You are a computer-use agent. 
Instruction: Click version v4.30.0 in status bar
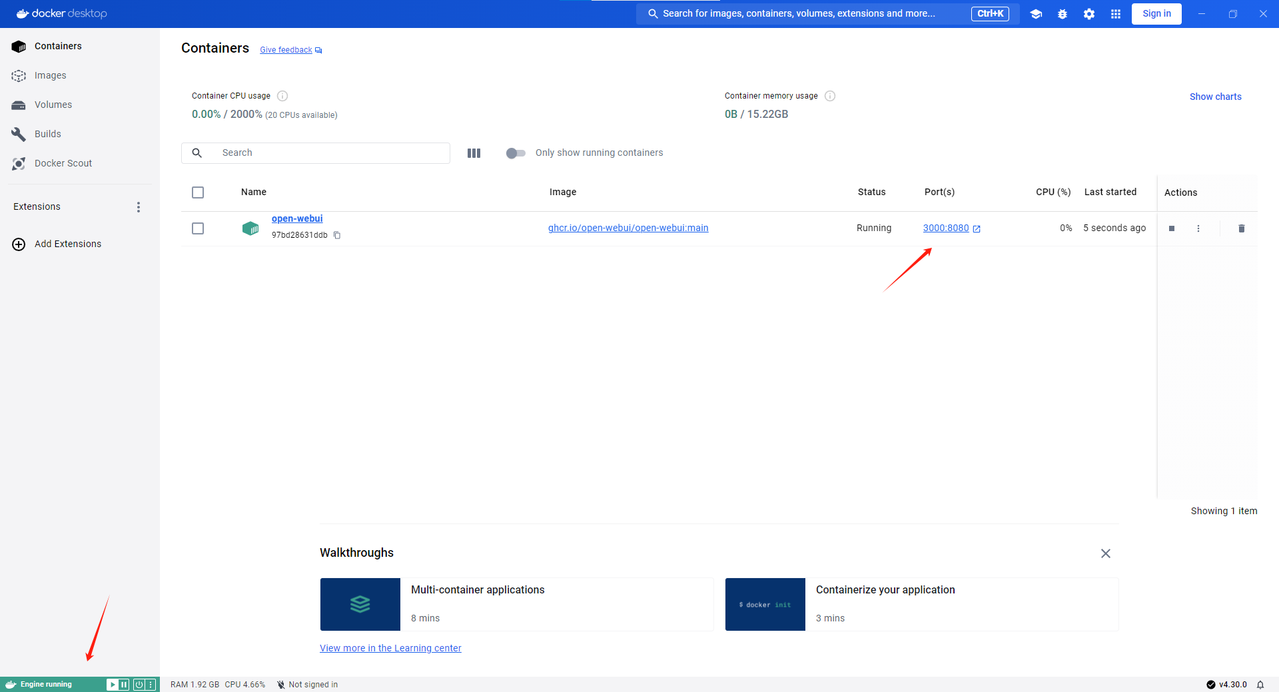[x=1226, y=685]
